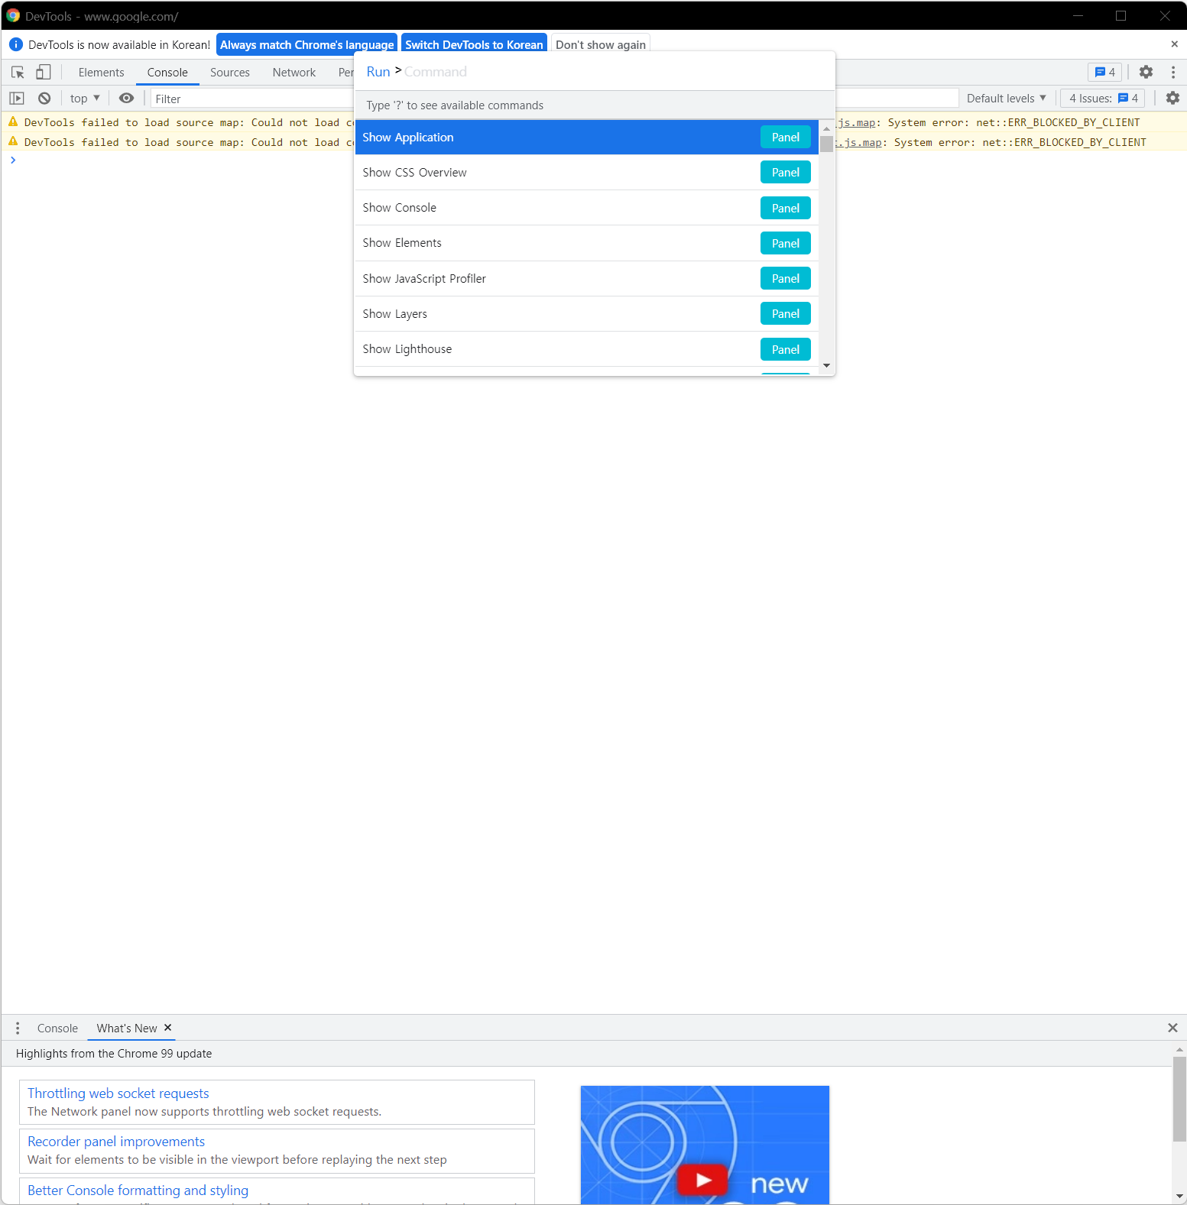
Task: Play the What's New video thumbnail
Action: tap(705, 1145)
